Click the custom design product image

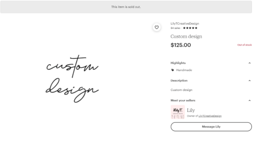(x=72, y=79)
